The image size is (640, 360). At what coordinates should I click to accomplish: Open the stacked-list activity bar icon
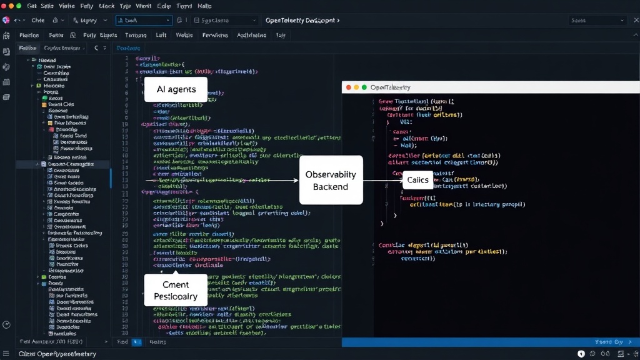(x=6, y=97)
